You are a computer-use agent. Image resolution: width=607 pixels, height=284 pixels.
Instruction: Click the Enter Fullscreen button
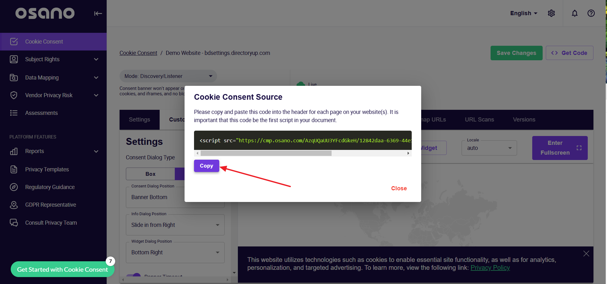[560, 148]
